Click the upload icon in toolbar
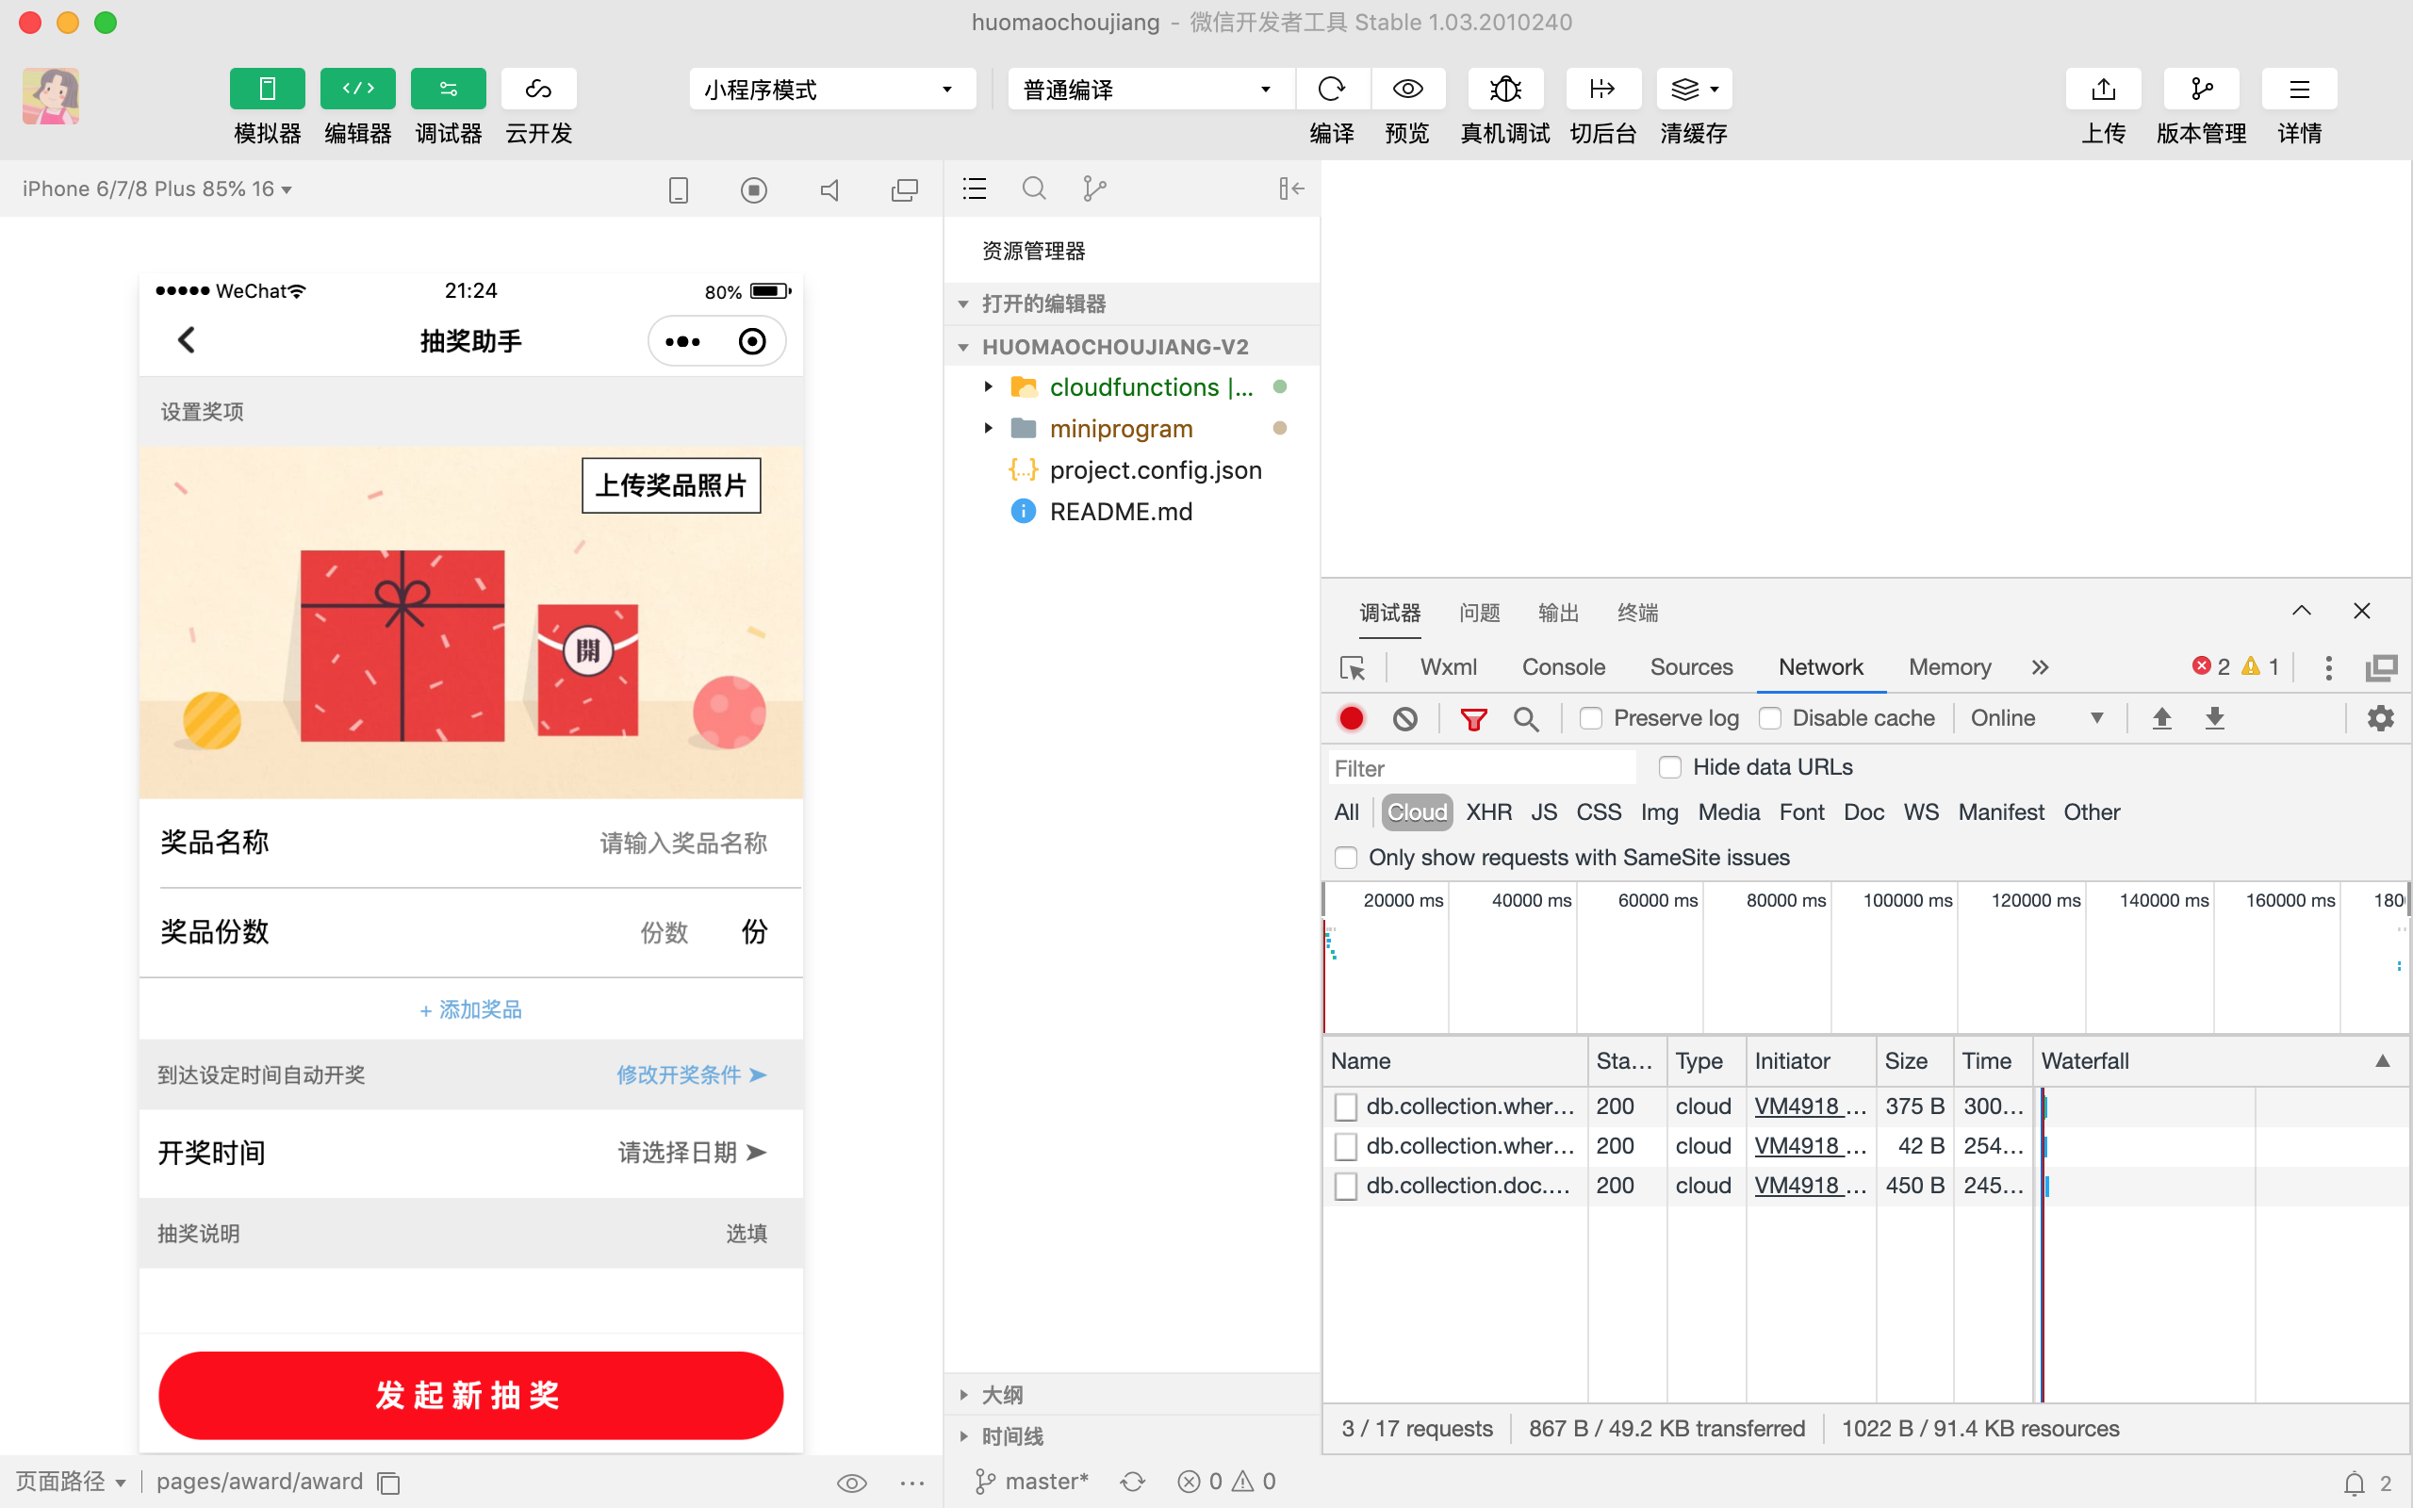2413x1508 pixels. pos(2103,90)
